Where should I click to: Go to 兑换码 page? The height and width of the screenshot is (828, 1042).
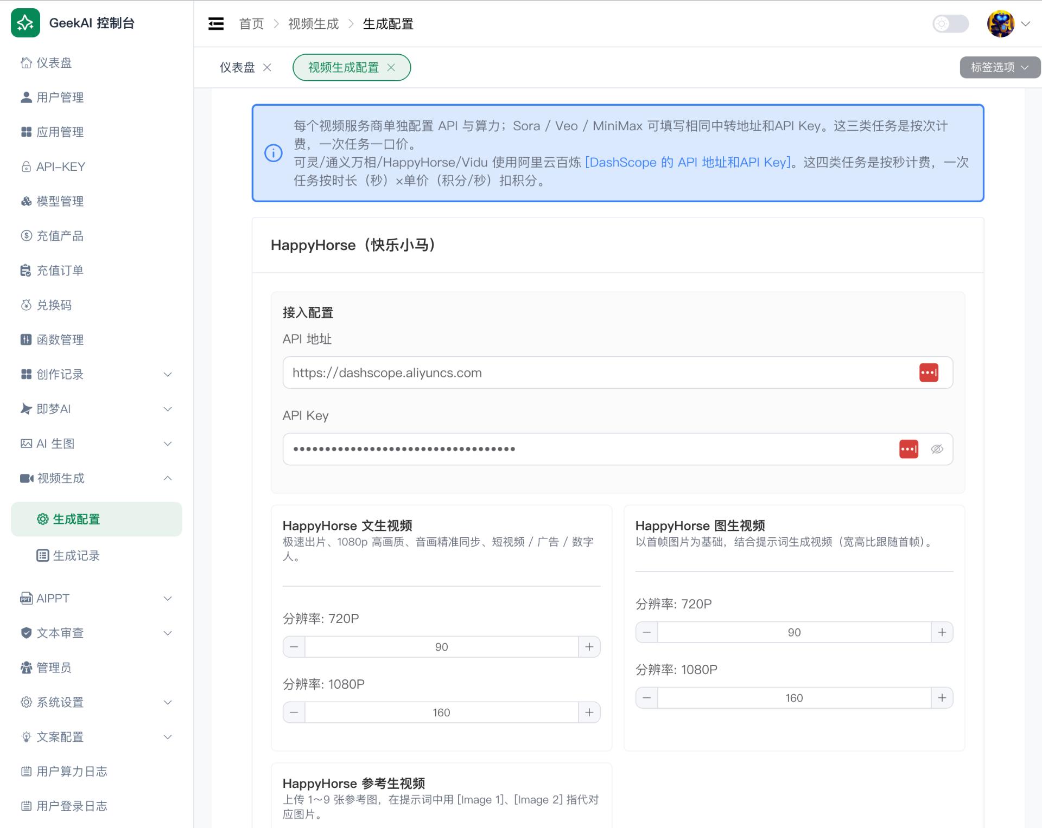point(97,305)
